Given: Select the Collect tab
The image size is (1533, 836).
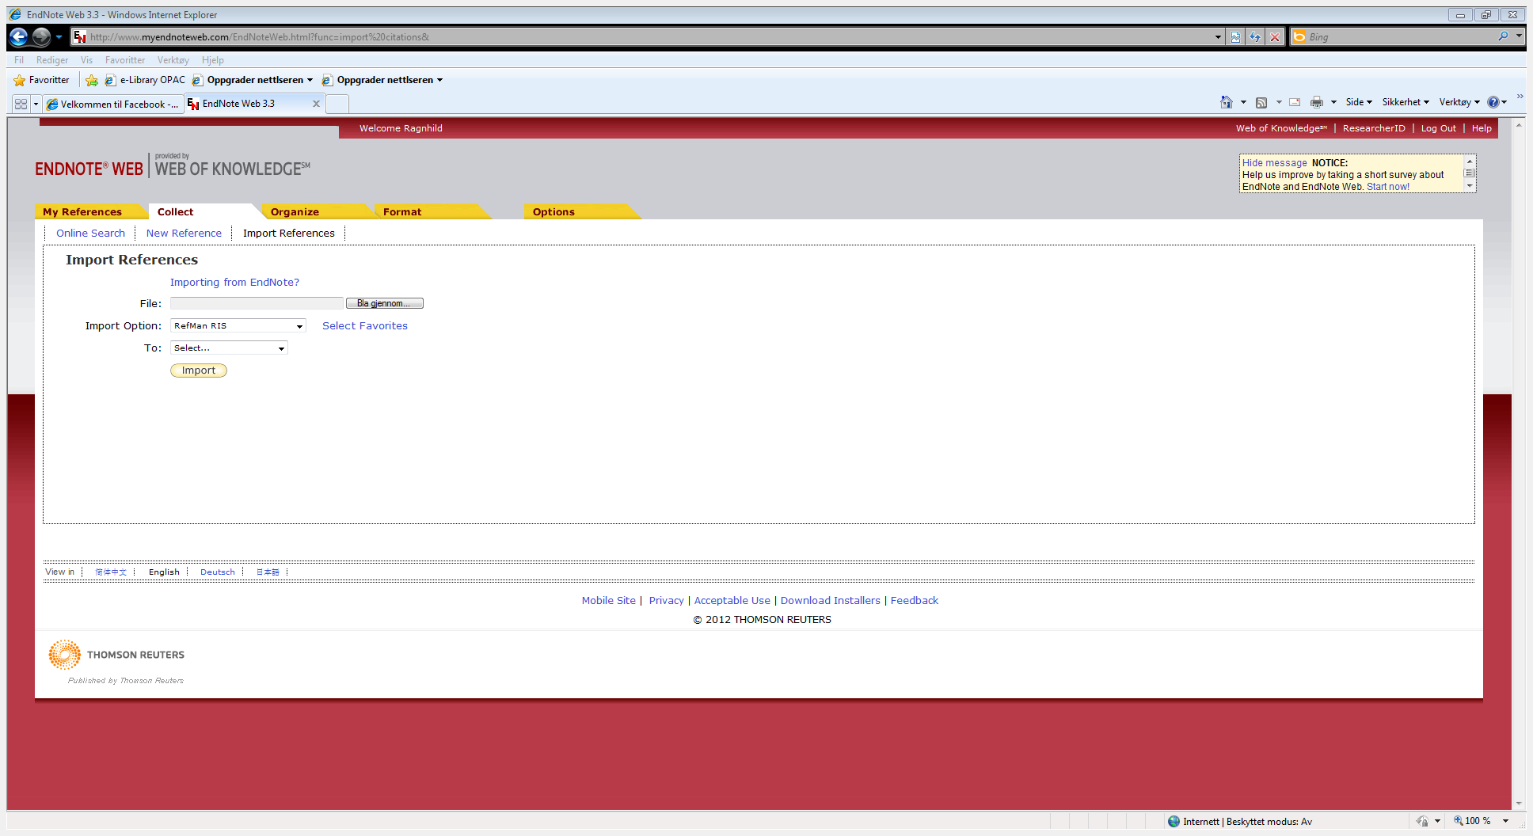Looking at the screenshot, I should [x=175, y=212].
